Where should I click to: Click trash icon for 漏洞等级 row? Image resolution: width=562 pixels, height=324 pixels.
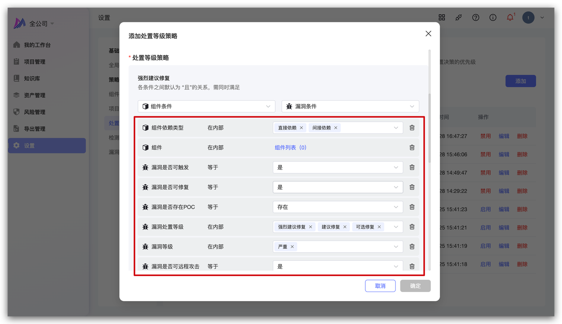[x=412, y=247]
